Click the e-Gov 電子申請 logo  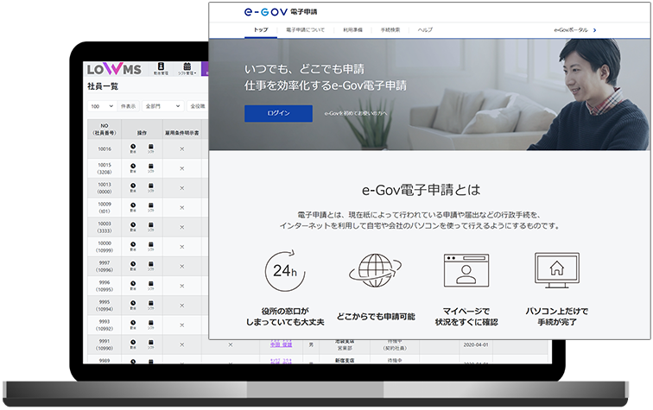(280, 12)
